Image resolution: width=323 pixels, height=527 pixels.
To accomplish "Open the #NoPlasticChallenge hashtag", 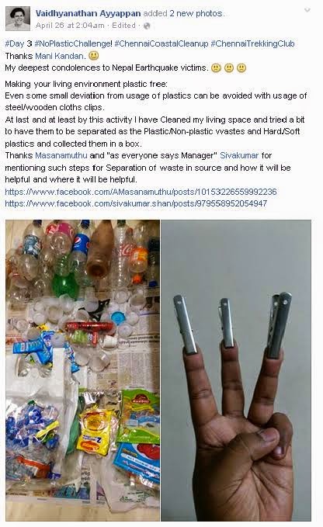I will click(x=72, y=43).
